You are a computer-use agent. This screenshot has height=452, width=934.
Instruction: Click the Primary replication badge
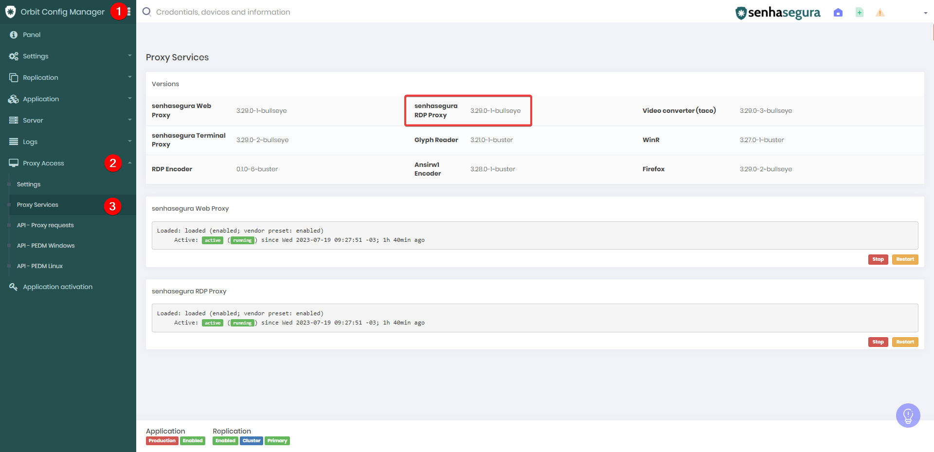pos(277,441)
